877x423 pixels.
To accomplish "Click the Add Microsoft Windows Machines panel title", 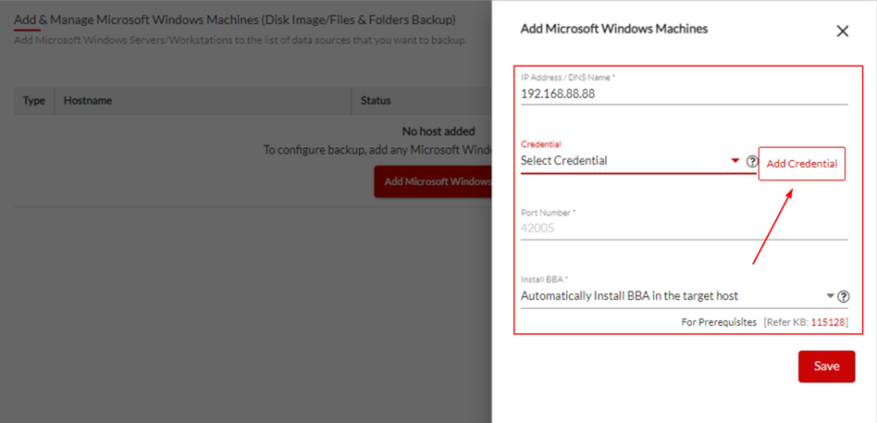I will [614, 29].
